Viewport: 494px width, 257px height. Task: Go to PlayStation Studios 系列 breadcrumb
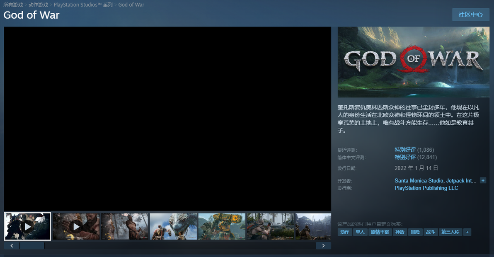tap(83, 5)
